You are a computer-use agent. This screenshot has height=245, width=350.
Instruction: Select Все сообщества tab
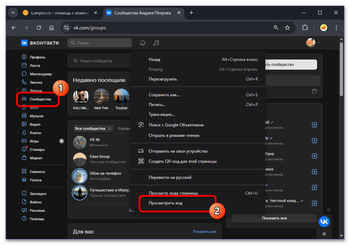93,128
